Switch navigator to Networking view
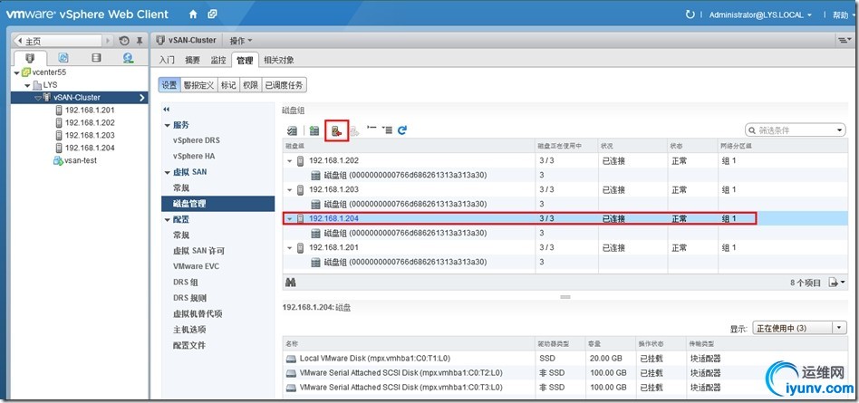859x403 pixels. click(128, 57)
